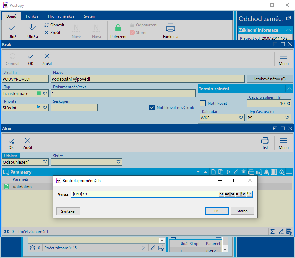Click the 'or' operator button in Výraz field

click(232, 194)
